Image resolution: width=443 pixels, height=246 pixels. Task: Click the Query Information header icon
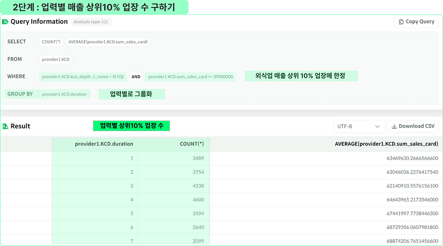click(x=5, y=22)
